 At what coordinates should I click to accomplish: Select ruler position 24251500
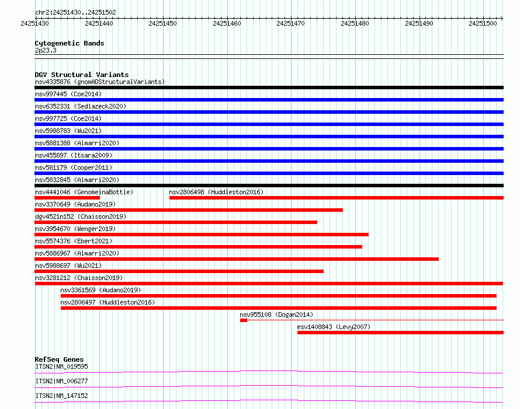tap(483, 23)
